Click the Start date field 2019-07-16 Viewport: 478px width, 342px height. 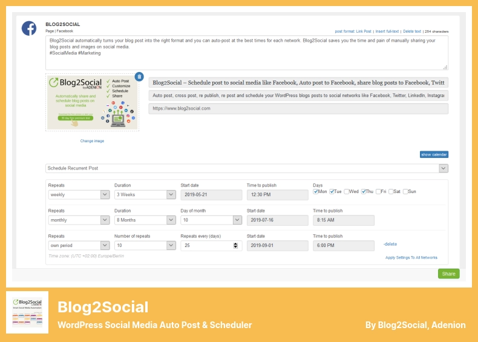[x=277, y=220]
